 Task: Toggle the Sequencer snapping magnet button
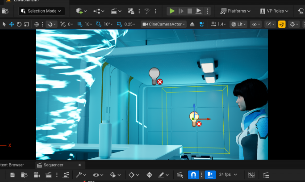click(x=193, y=175)
